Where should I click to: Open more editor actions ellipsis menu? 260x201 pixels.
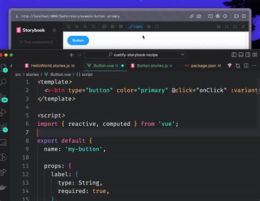(254, 65)
